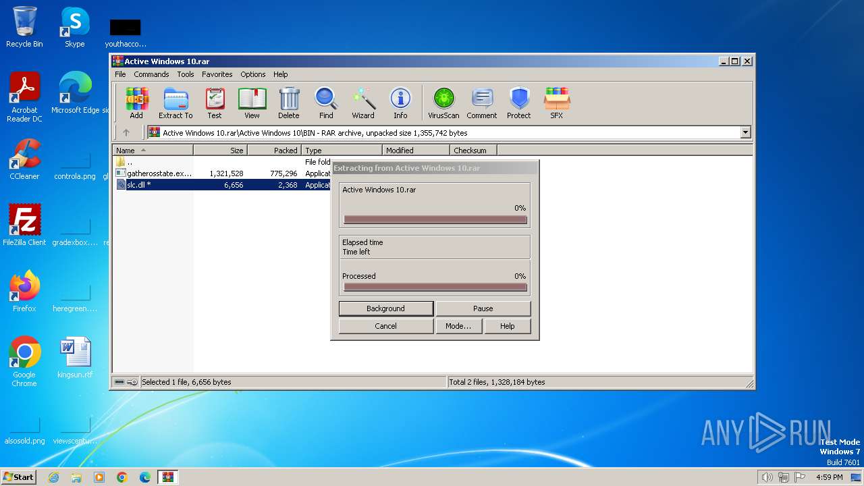The width and height of the screenshot is (864, 486).
Task: Open Recycle Bin desktop icon
Action: point(24,27)
